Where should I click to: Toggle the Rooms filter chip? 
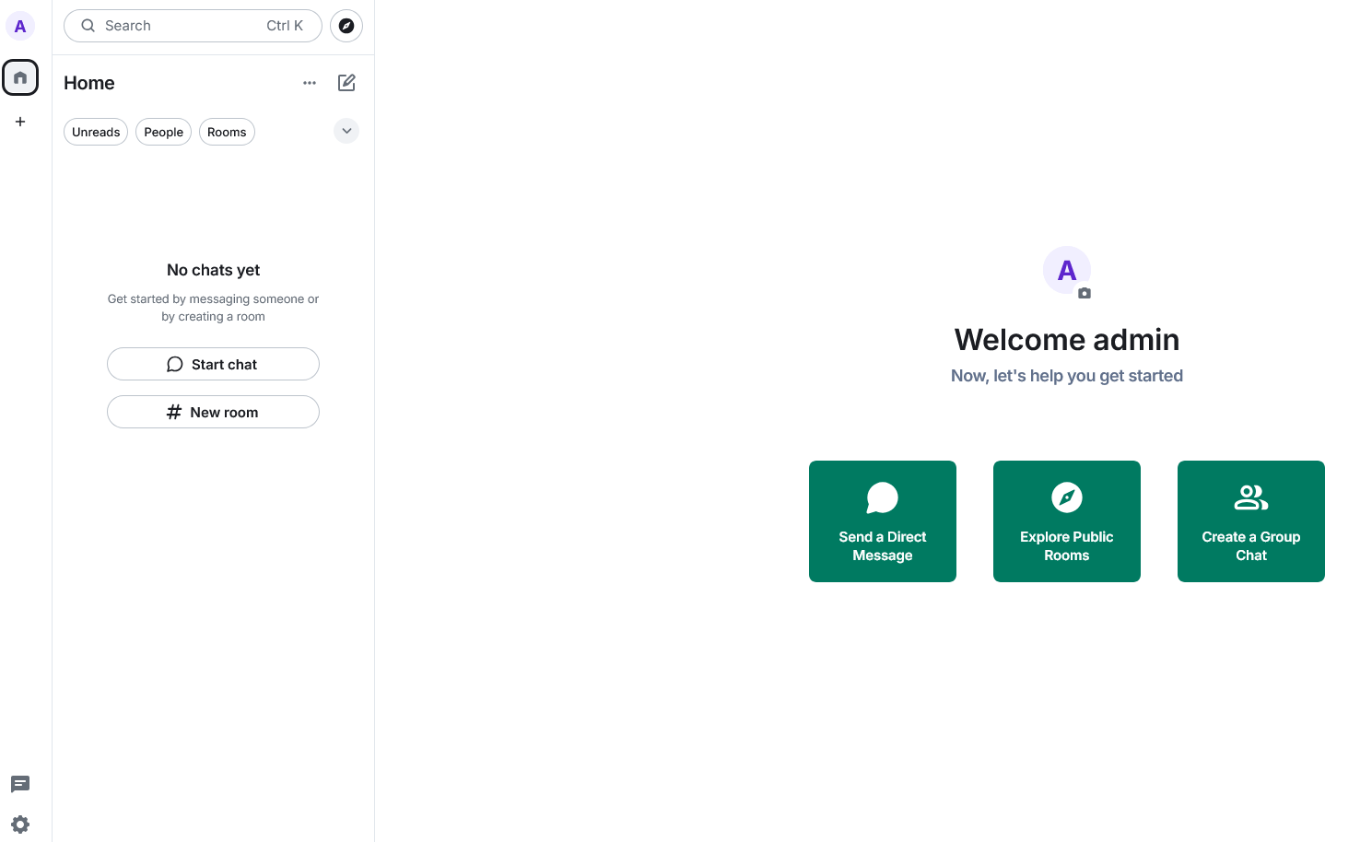227,132
